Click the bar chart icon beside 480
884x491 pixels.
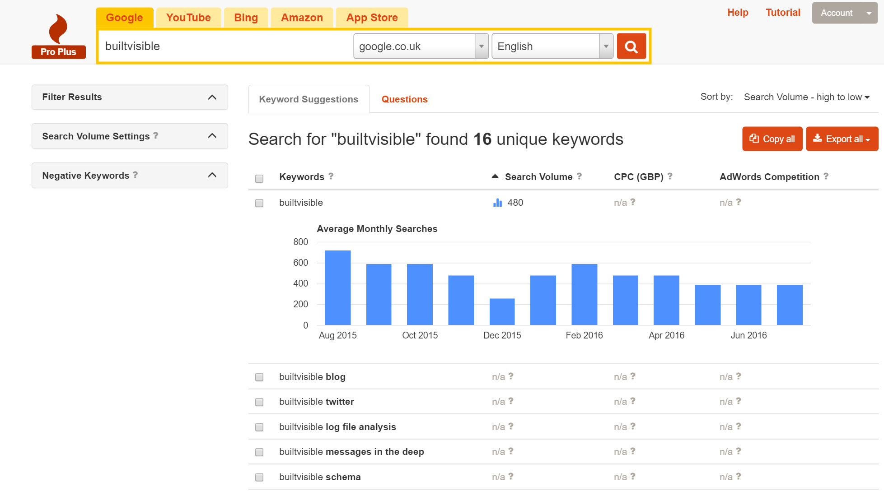tap(497, 203)
